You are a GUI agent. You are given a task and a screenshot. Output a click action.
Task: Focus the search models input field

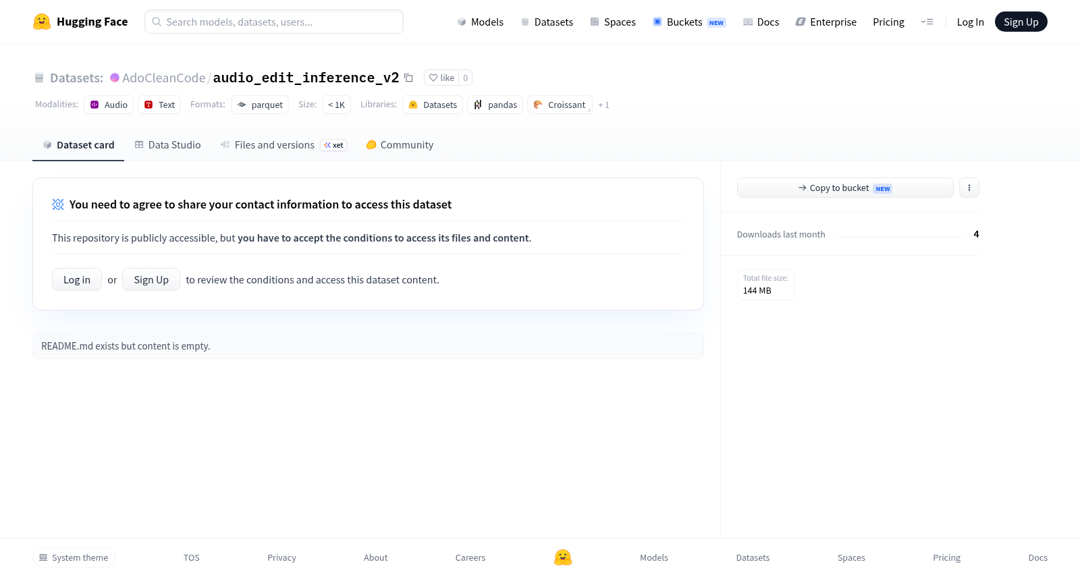click(x=274, y=22)
